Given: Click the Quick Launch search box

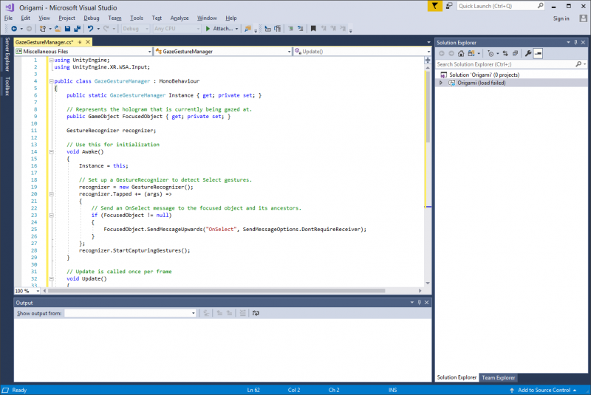Looking at the screenshot, I should 501,6.
